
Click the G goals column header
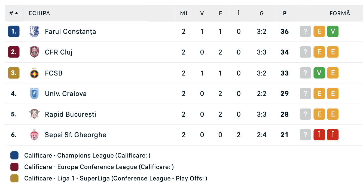[x=261, y=13]
